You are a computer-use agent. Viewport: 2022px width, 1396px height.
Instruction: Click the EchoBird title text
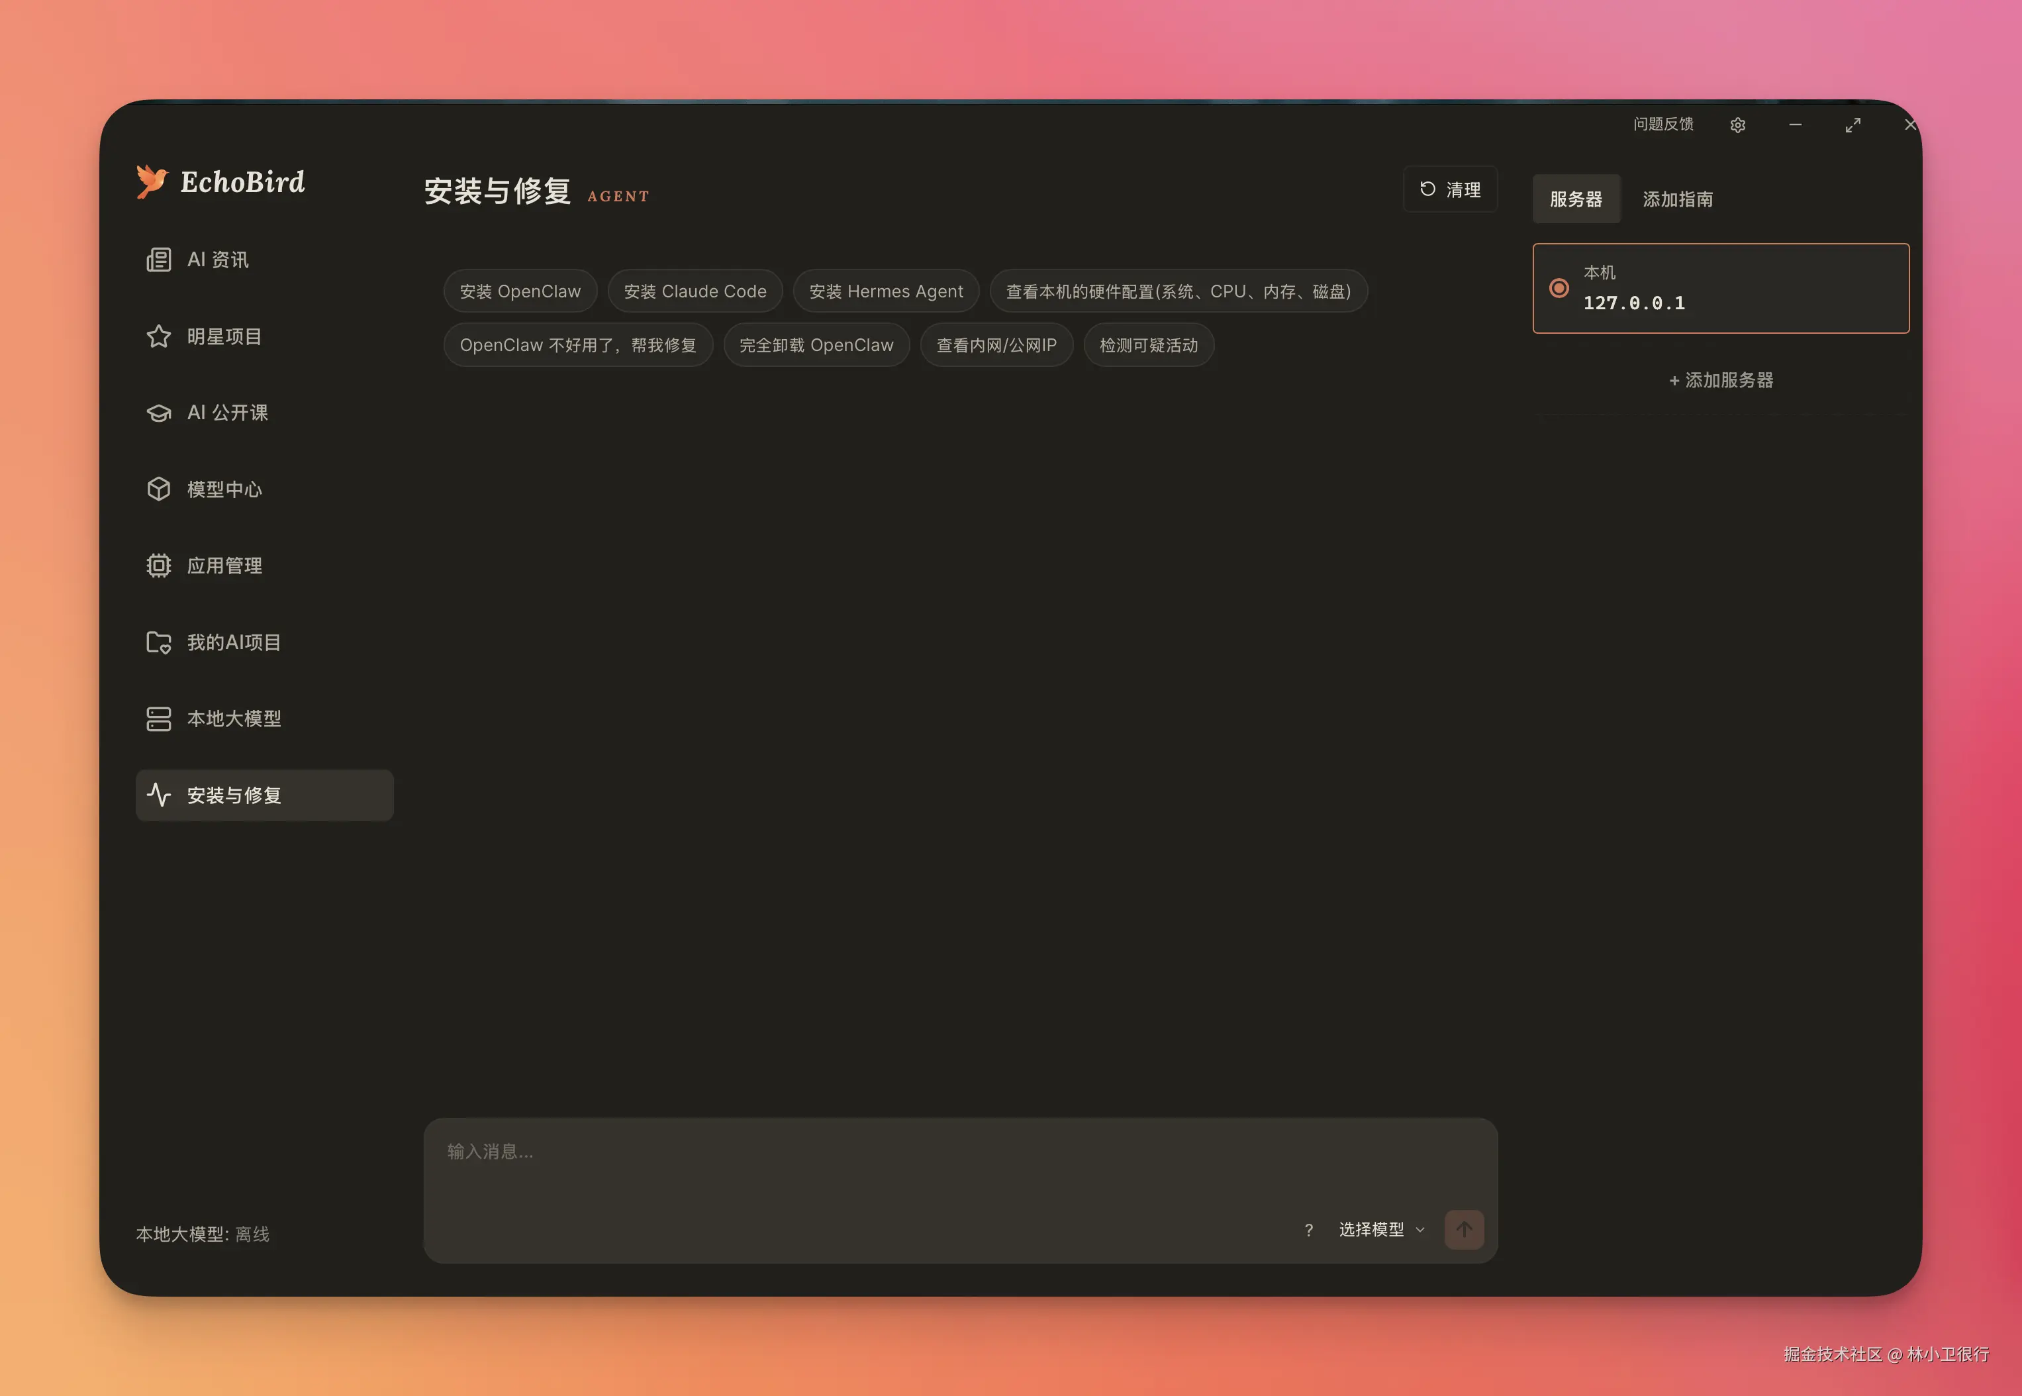coord(242,182)
